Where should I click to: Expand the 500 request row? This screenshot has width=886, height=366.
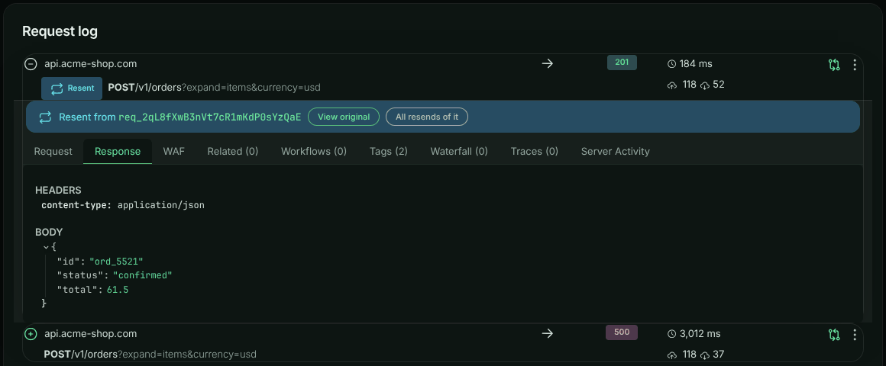[x=31, y=334]
